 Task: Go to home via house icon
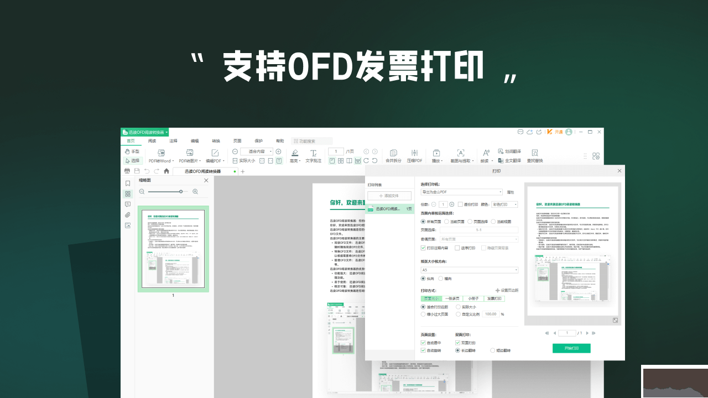pos(166,171)
